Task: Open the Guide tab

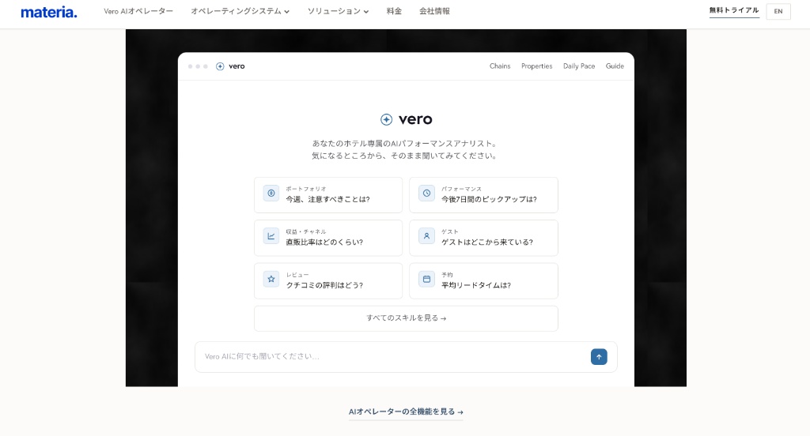Action: 615,66
